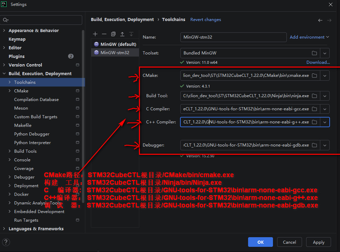The image size is (340, 252).
Task: Click project-level icon beside Makefile
Action: pyautogui.click(x=77, y=125)
